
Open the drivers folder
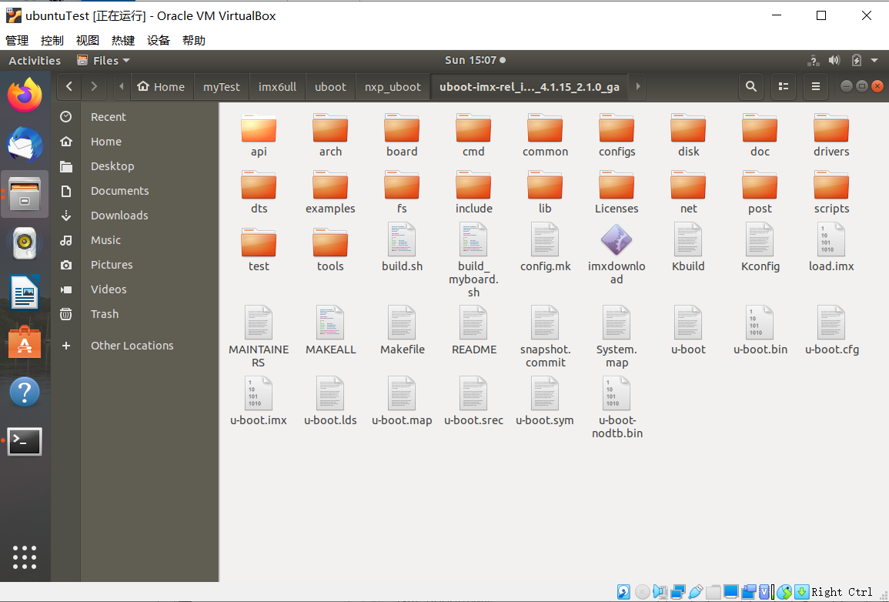point(831,129)
